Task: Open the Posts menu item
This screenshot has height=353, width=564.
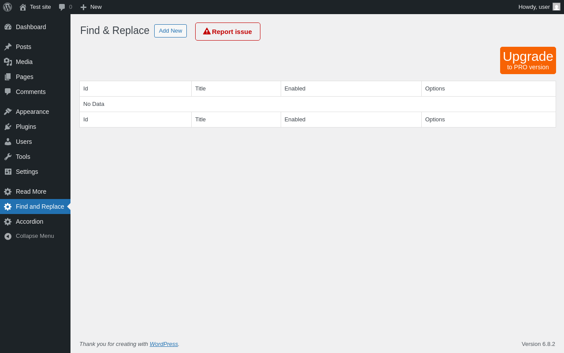Action: 23,47
